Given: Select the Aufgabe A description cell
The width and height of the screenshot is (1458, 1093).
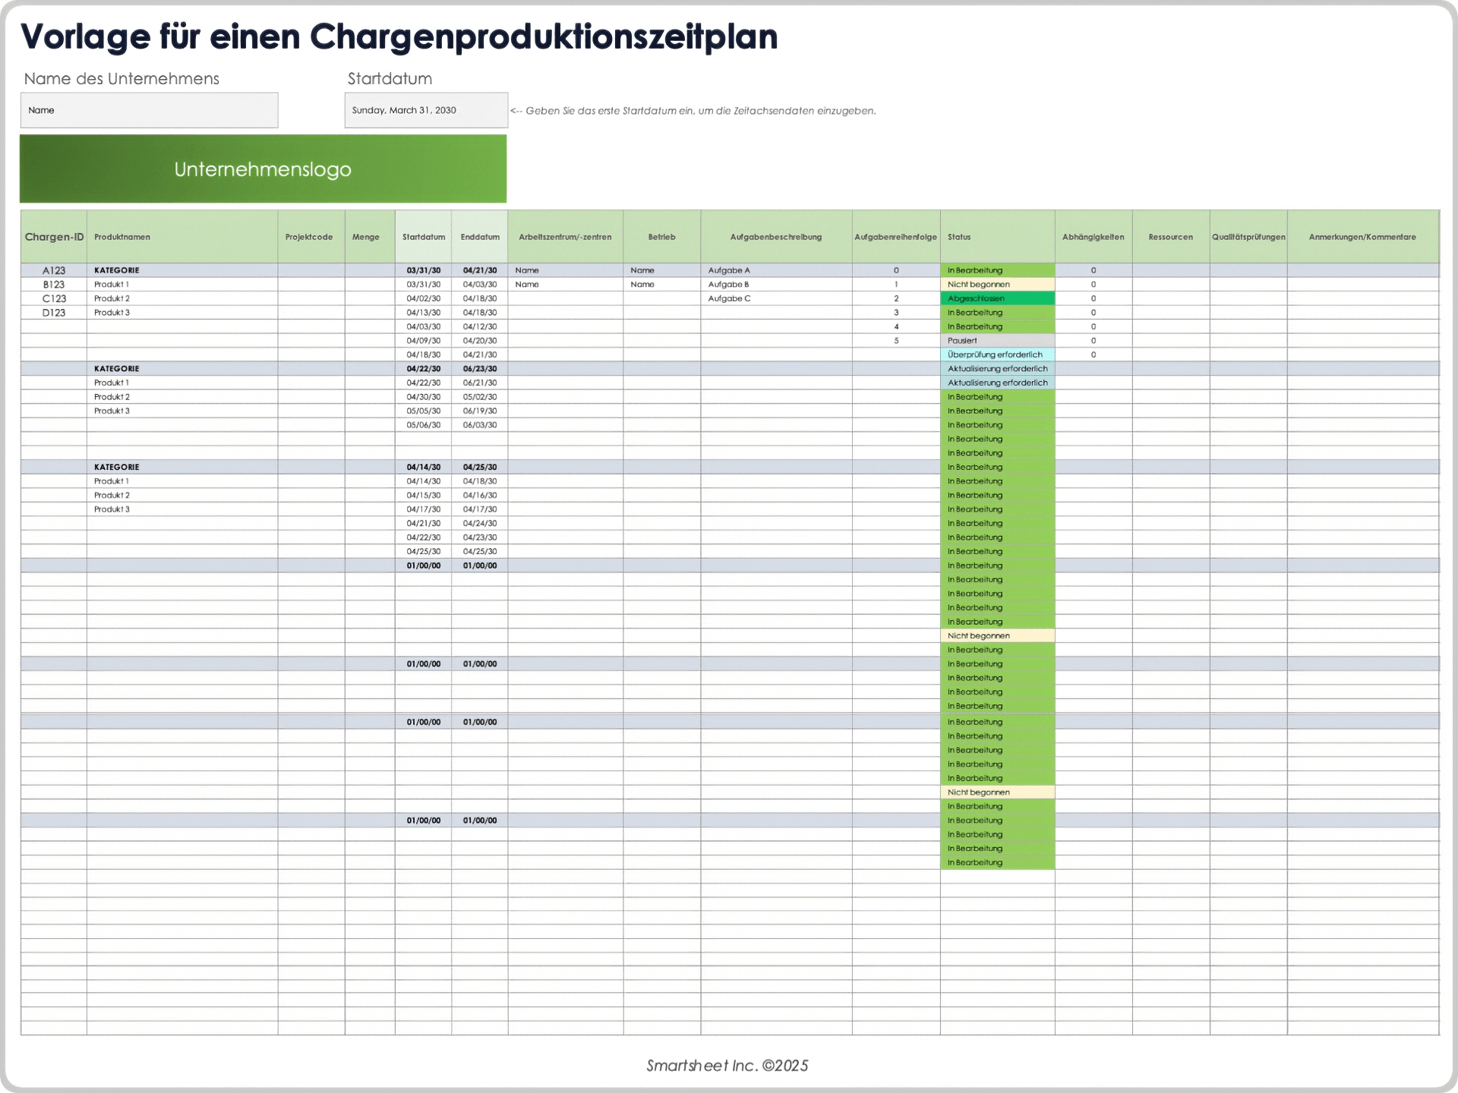Looking at the screenshot, I should pyautogui.click(x=729, y=269).
